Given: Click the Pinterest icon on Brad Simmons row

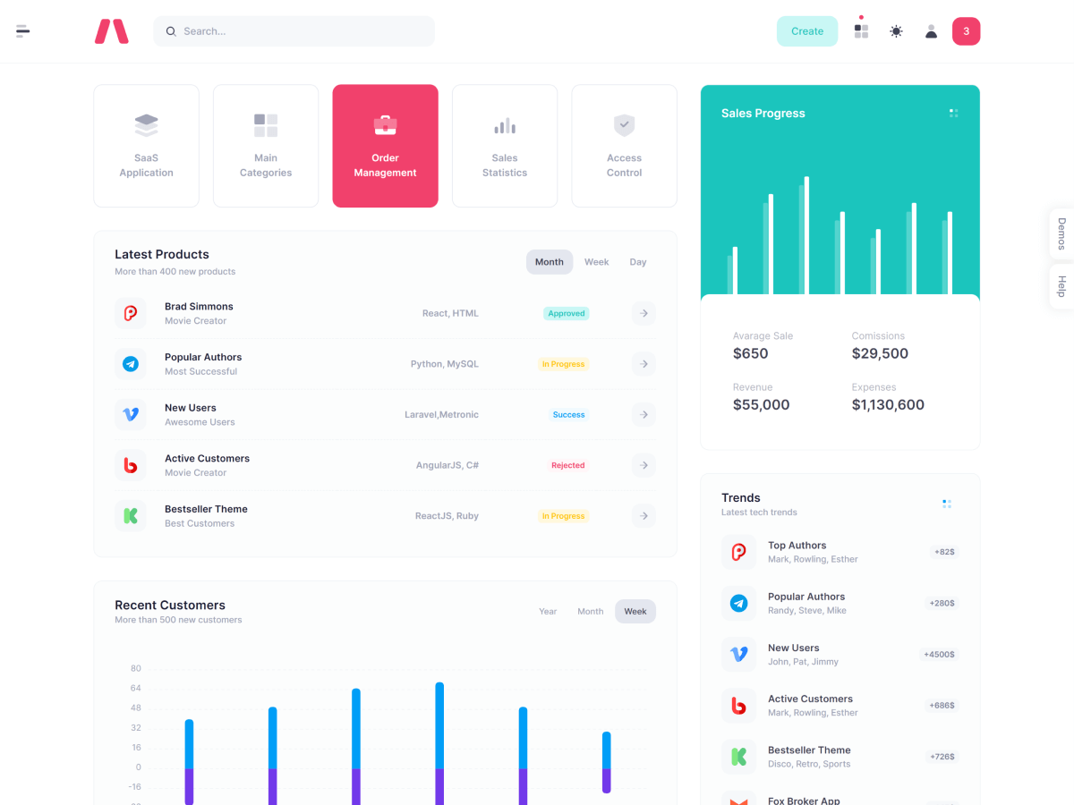Looking at the screenshot, I should (131, 313).
